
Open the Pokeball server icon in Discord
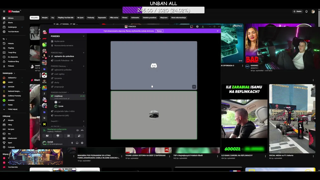pyautogui.click(x=44, y=75)
